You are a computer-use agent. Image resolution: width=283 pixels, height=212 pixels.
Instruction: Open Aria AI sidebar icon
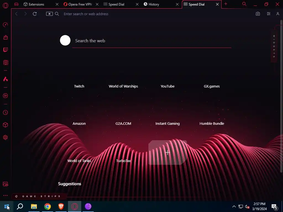click(6, 79)
